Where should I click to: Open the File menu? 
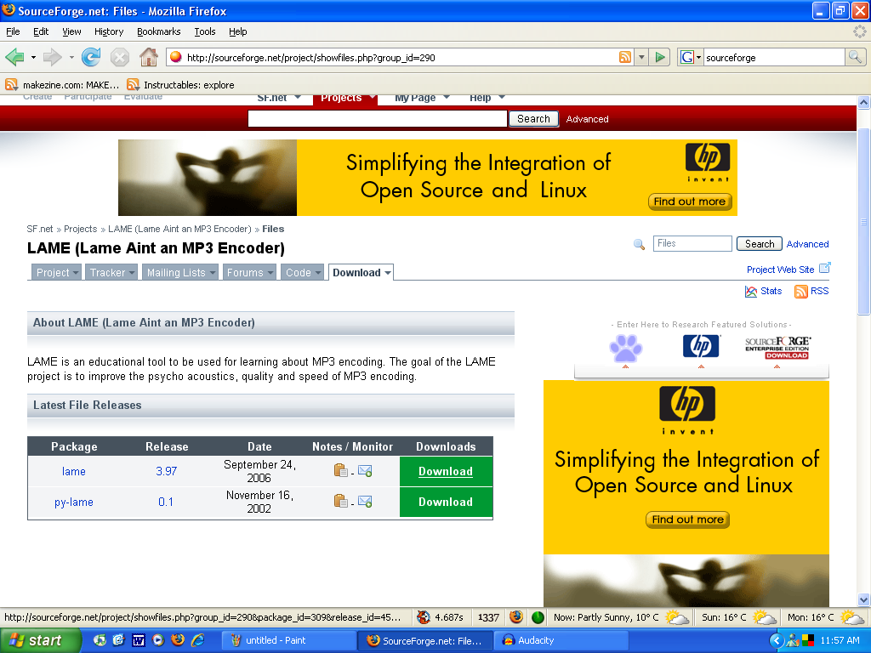pyautogui.click(x=13, y=31)
